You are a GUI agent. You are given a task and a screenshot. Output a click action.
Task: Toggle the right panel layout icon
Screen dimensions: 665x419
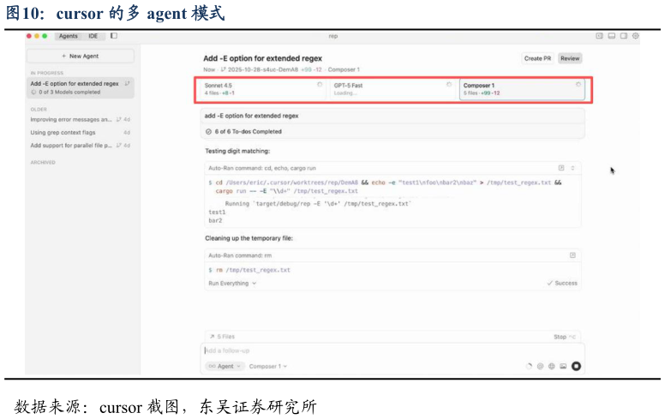(x=623, y=36)
